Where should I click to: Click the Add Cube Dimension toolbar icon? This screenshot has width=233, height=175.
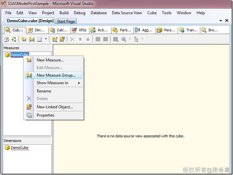coord(55,39)
